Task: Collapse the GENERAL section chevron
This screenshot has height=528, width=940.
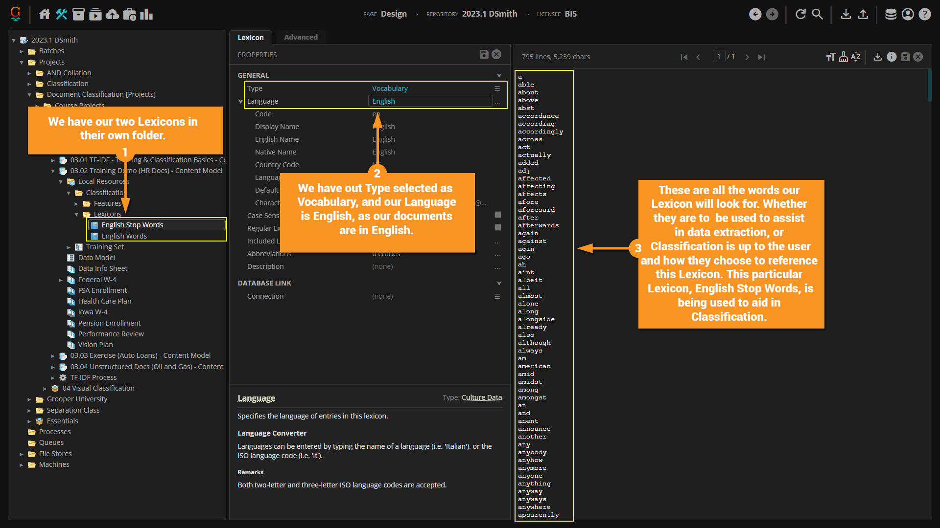Action: [x=499, y=75]
